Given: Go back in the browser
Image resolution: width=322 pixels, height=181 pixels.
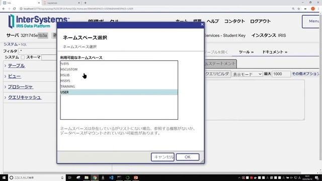Looking at the screenshot, I should [4, 9].
